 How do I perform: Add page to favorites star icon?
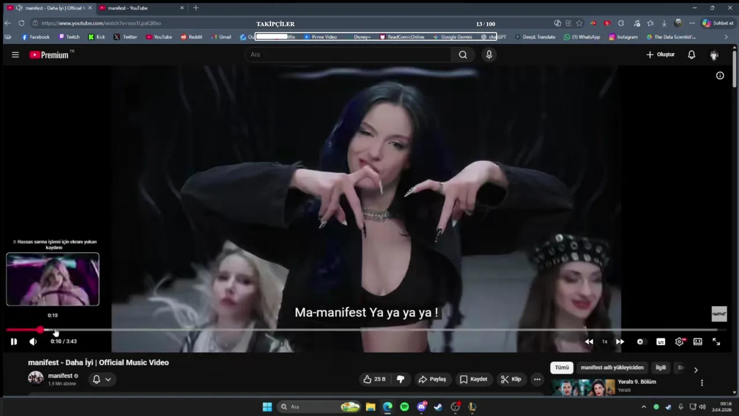579,23
